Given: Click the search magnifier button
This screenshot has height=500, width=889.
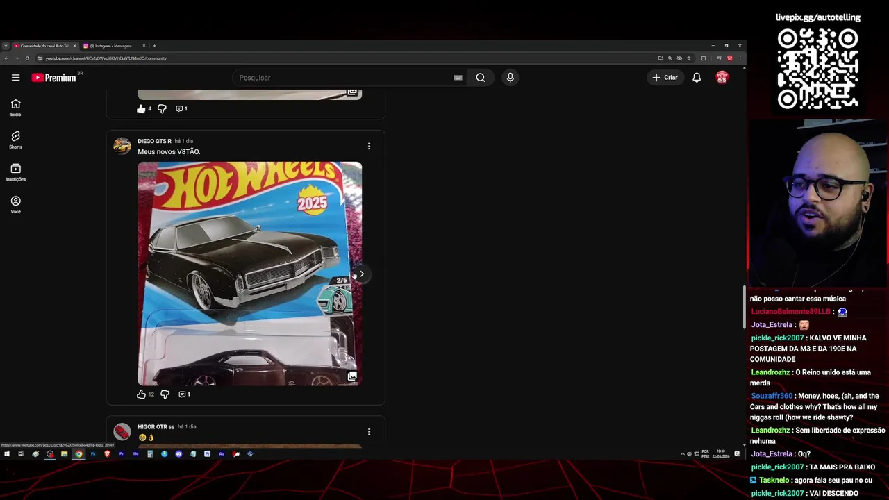Looking at the screenshot, I should pos(481,78).
